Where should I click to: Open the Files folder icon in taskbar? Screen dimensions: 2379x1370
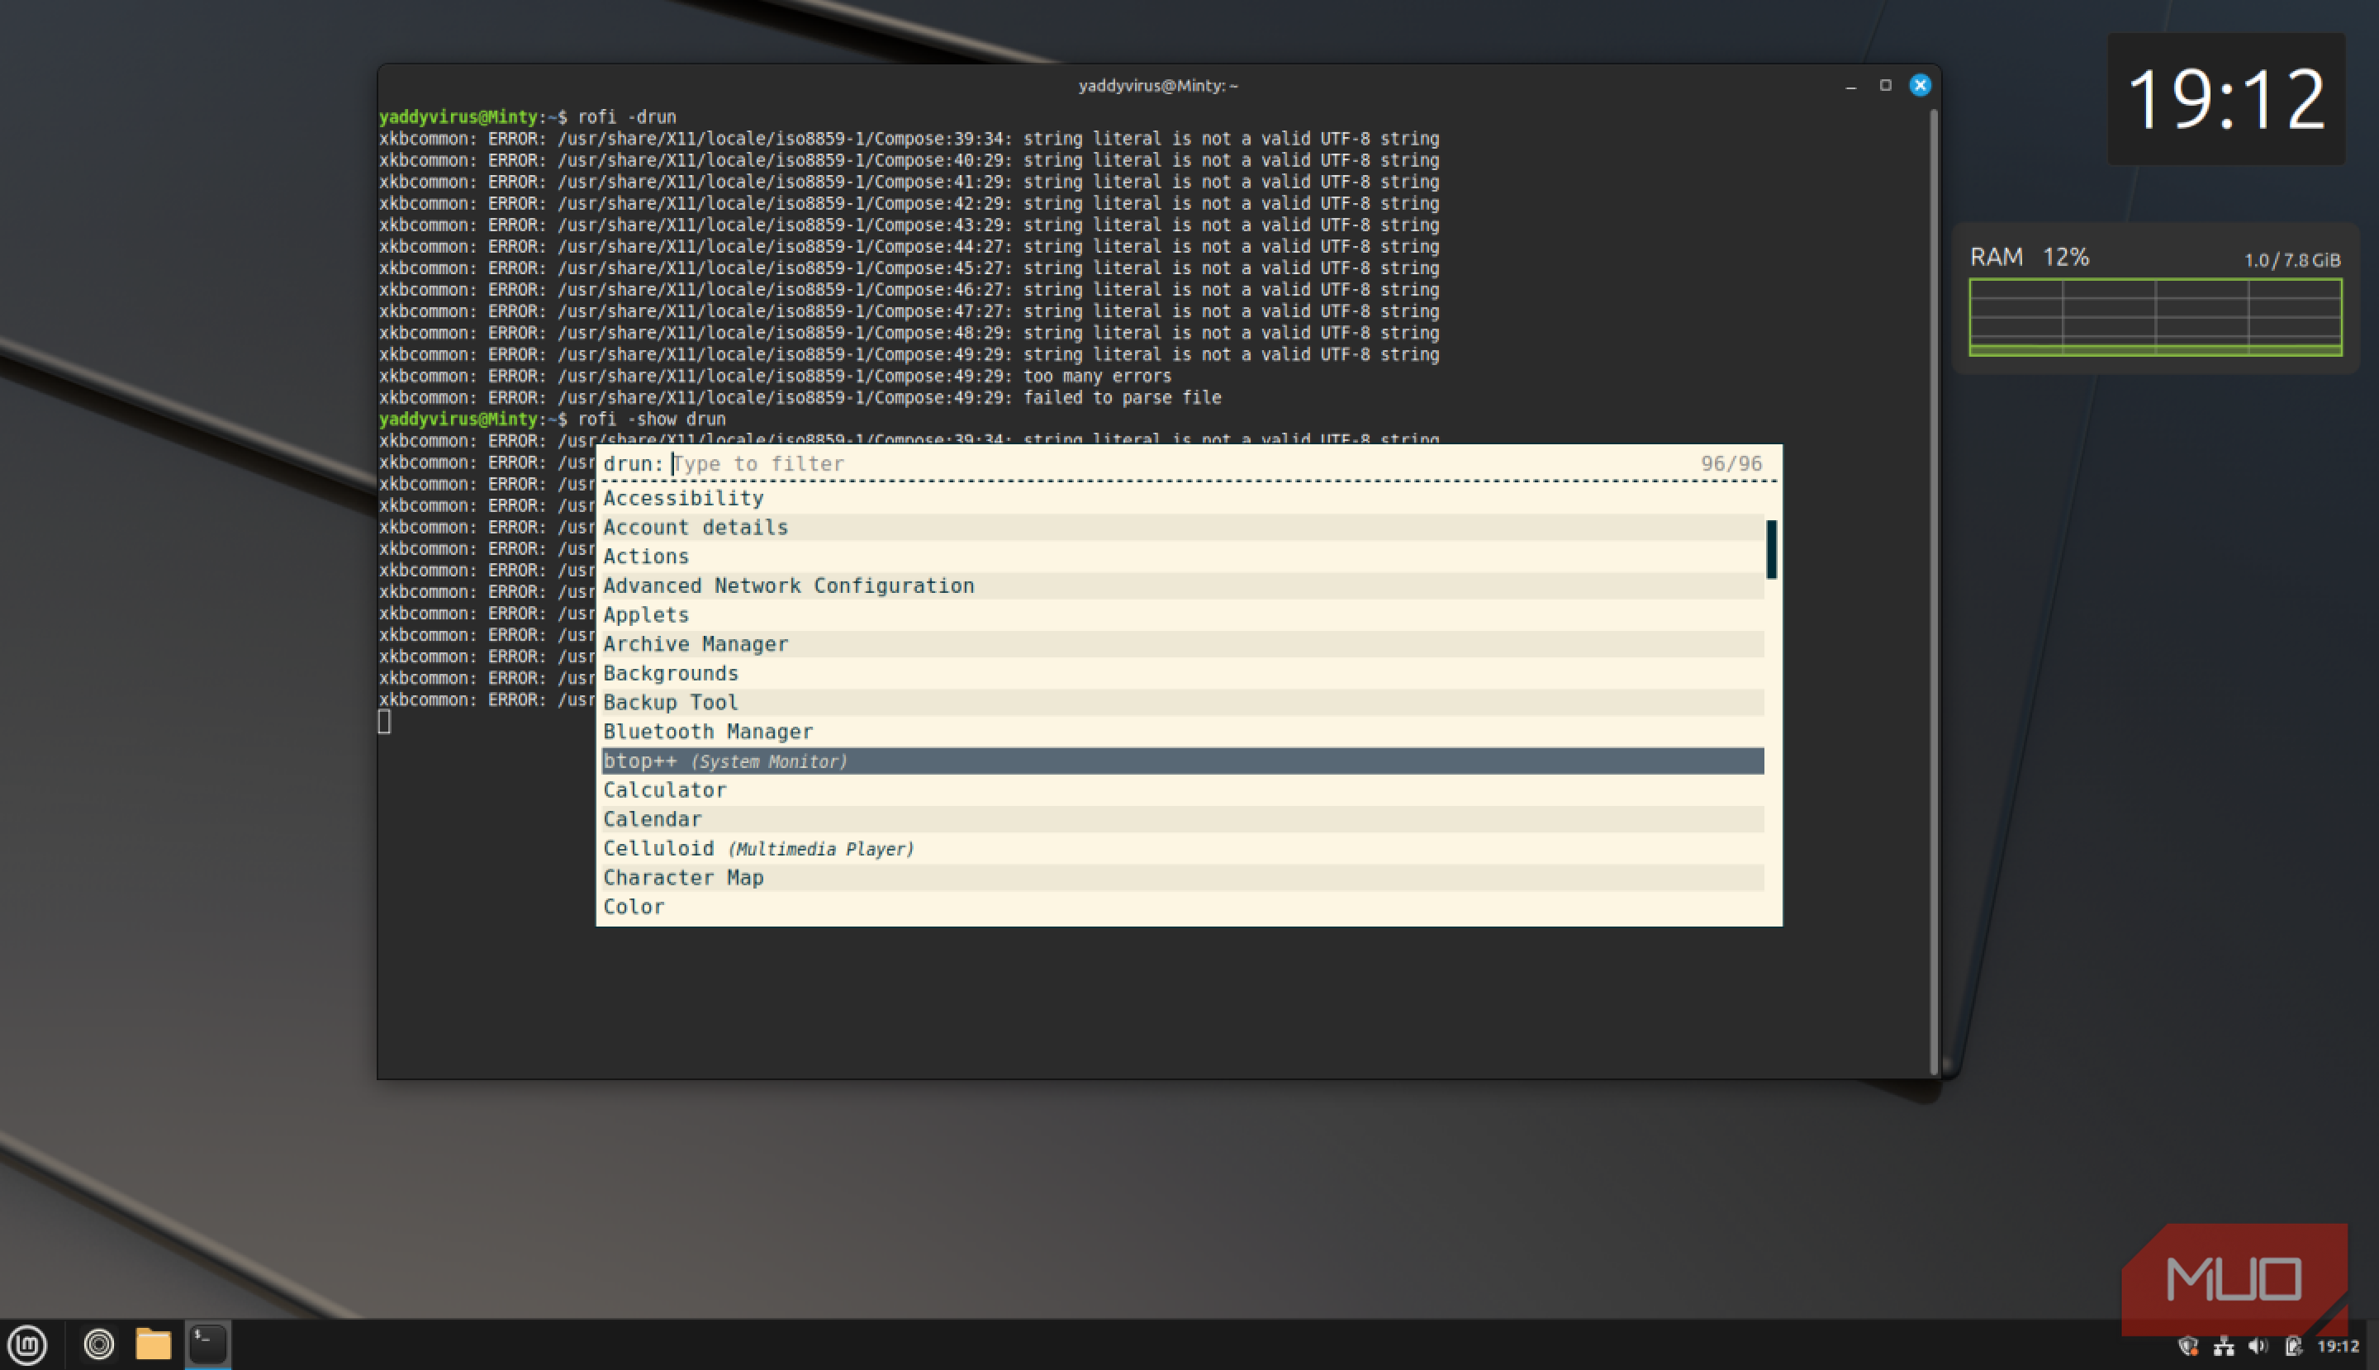click(154, 1344)
